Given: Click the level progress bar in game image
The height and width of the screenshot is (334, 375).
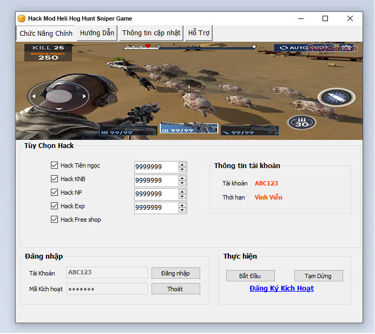Looking at the screenshot, I should pos(190,47).
